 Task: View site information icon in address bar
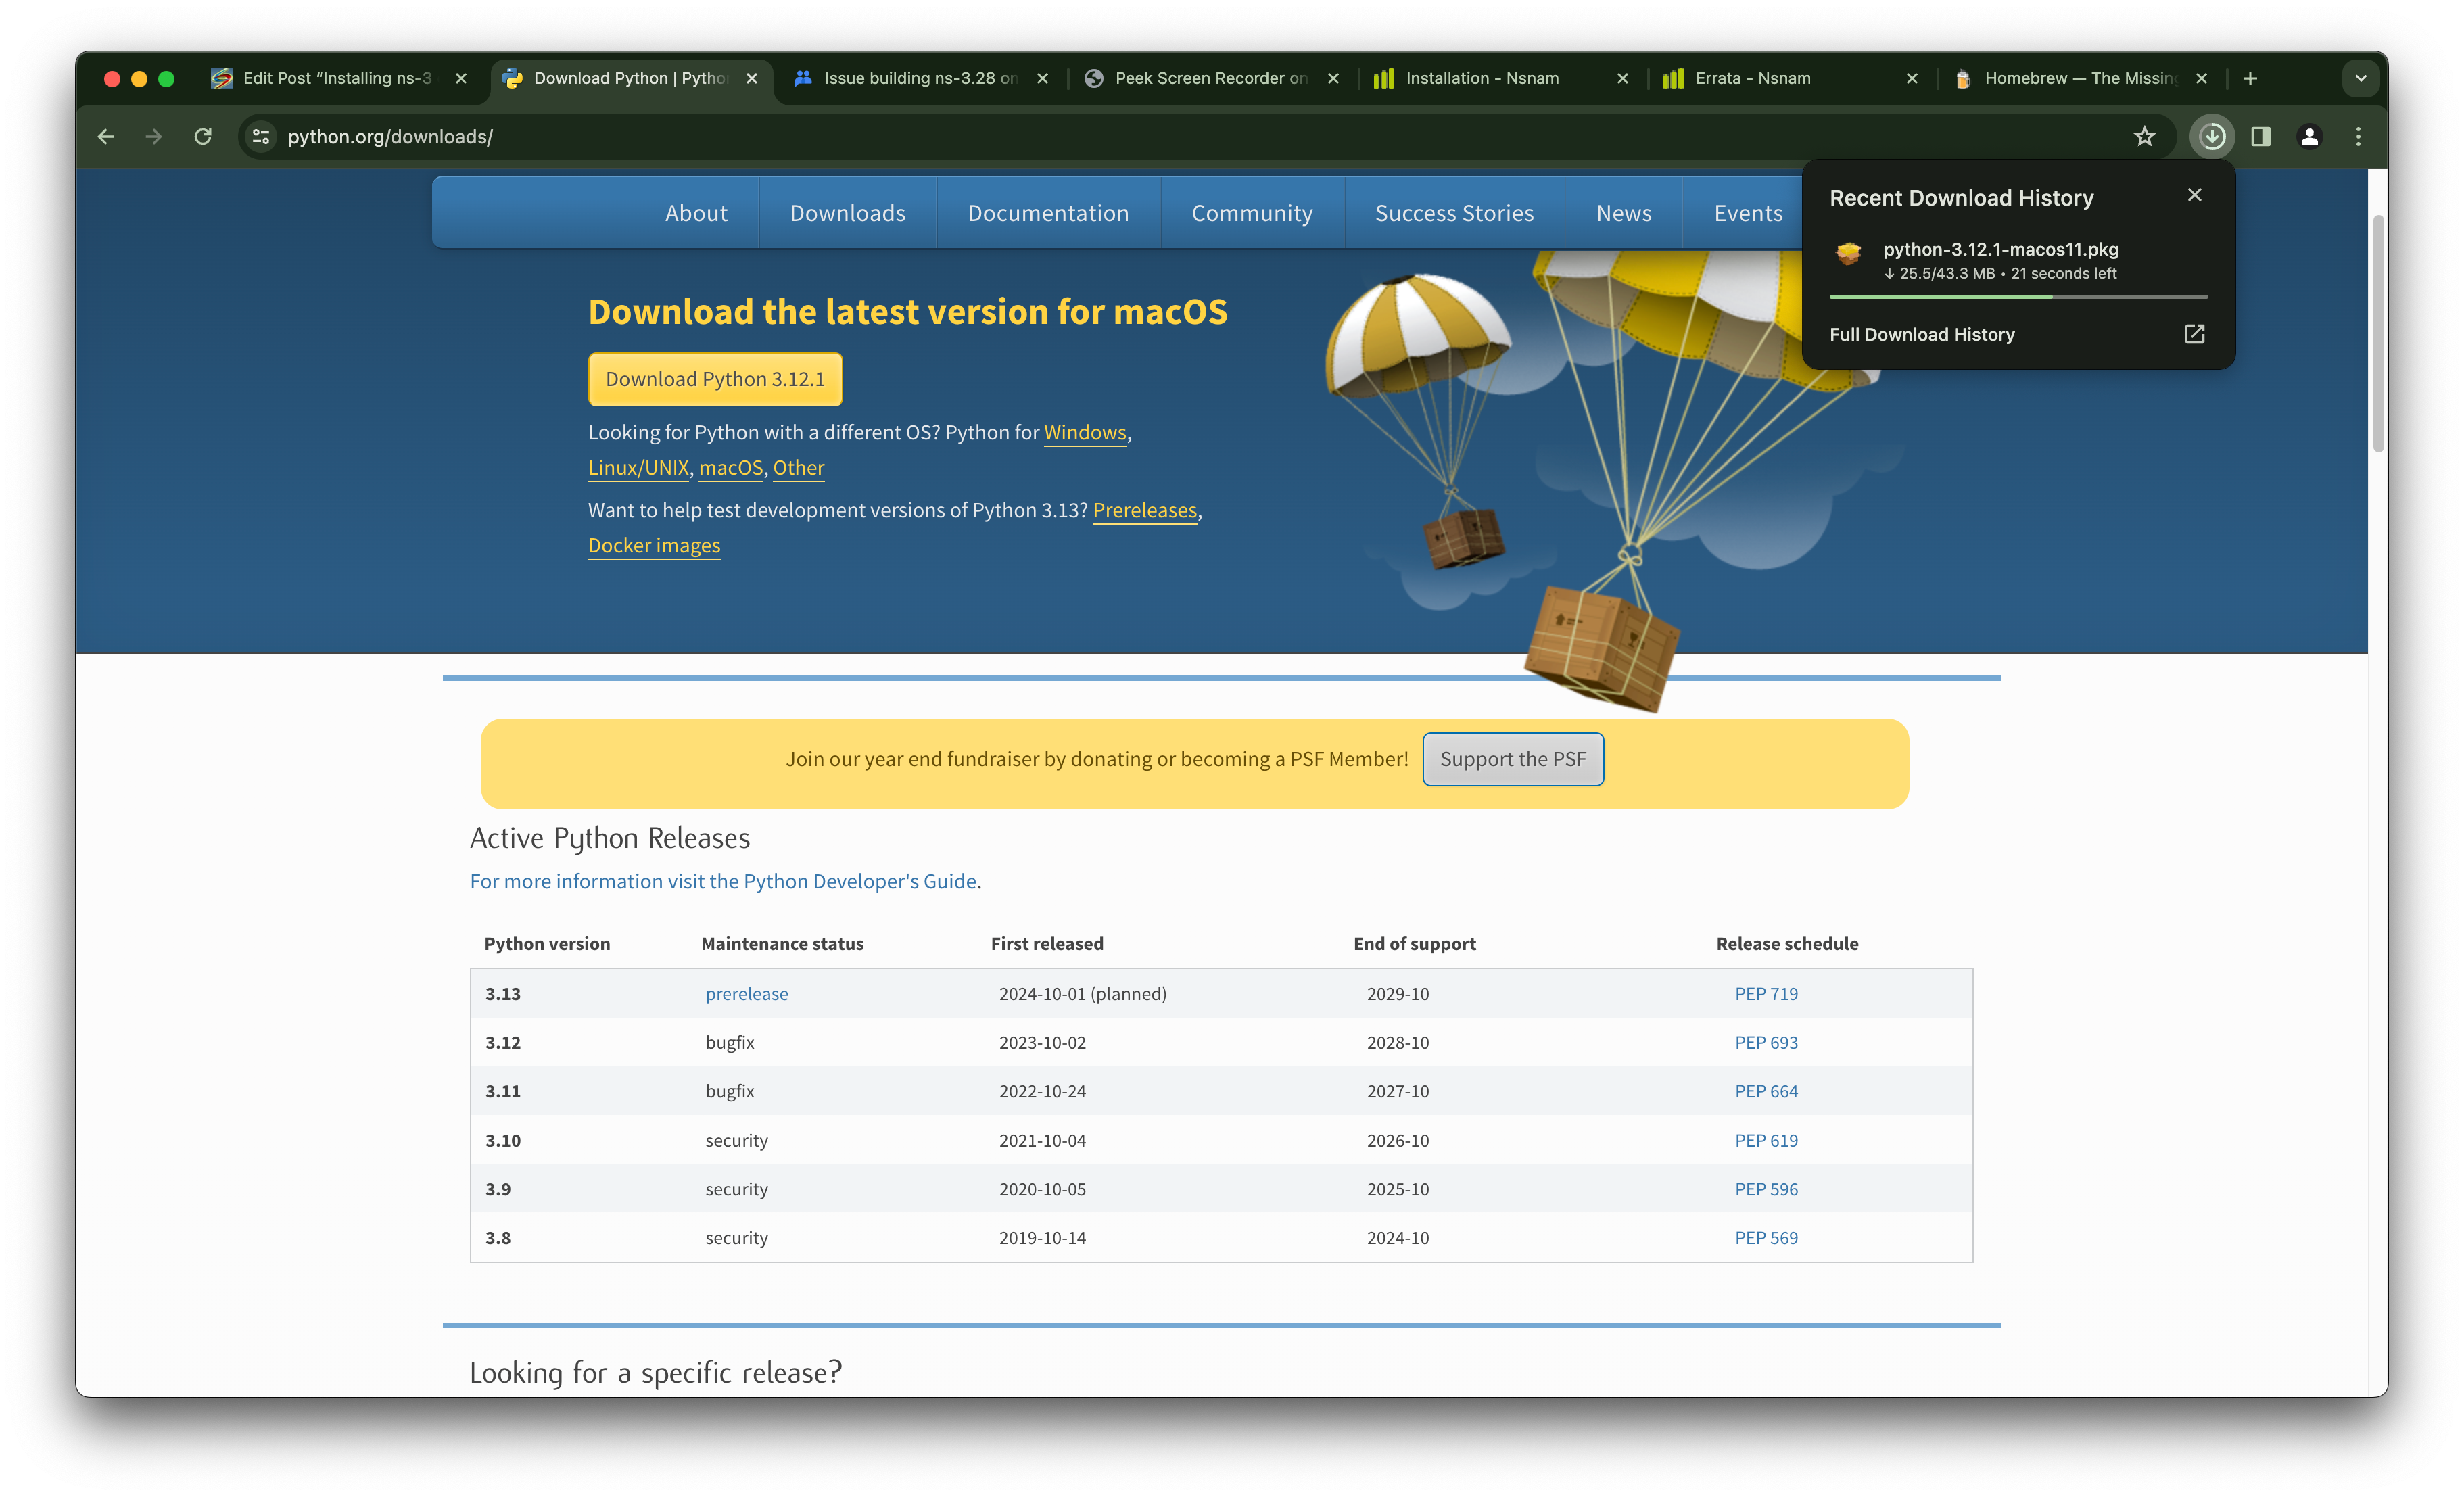[x=261, y=136]
